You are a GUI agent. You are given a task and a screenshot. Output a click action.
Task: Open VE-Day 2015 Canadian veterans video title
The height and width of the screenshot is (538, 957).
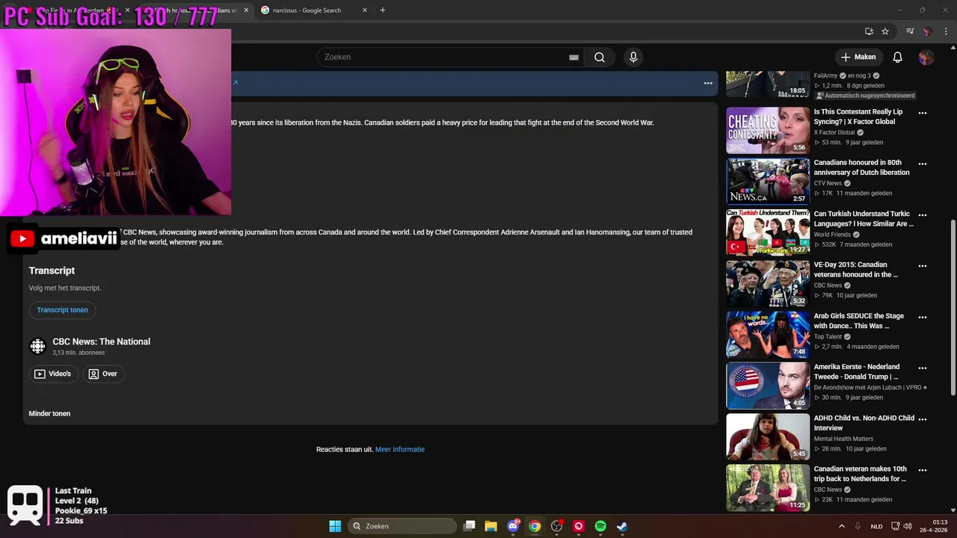(x=856, y=270)
